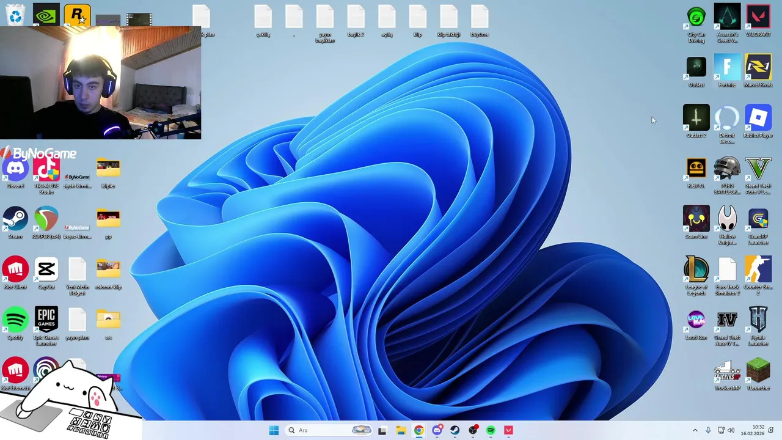The image size is (782, 440).
Task: Open the taskbar clock and date
Action: (x=753, y=430)
